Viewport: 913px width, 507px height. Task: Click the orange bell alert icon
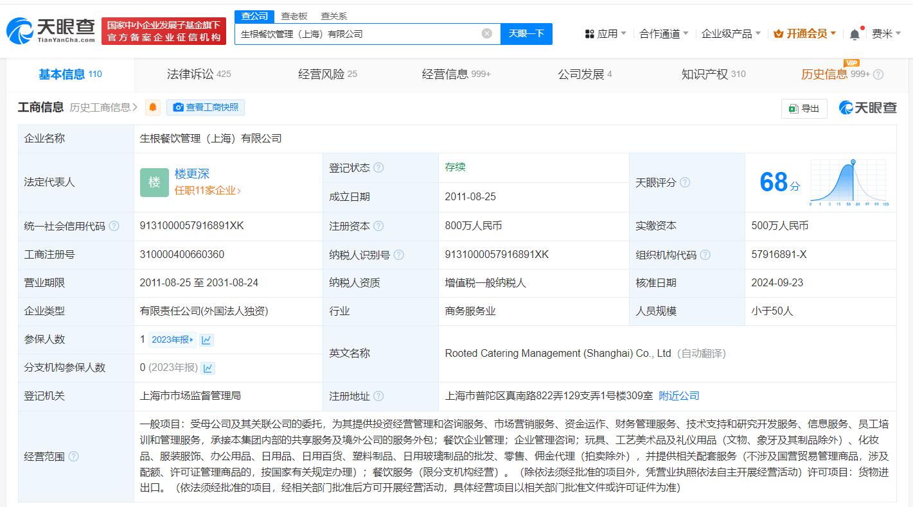153,108
